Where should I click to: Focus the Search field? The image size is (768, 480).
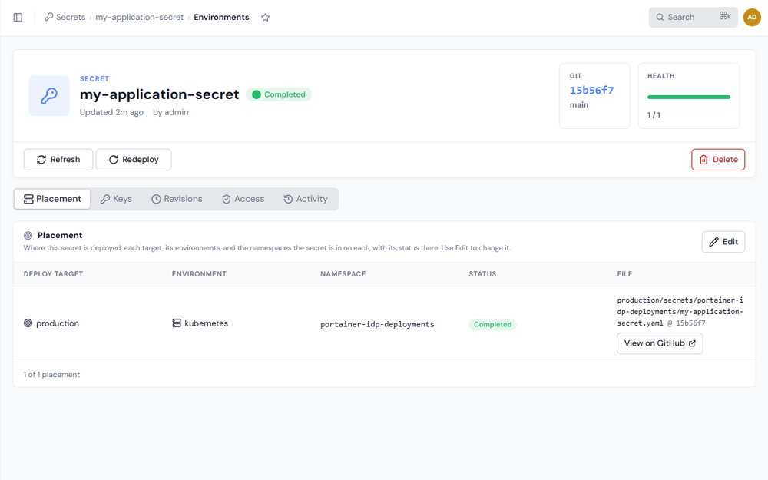693,17
